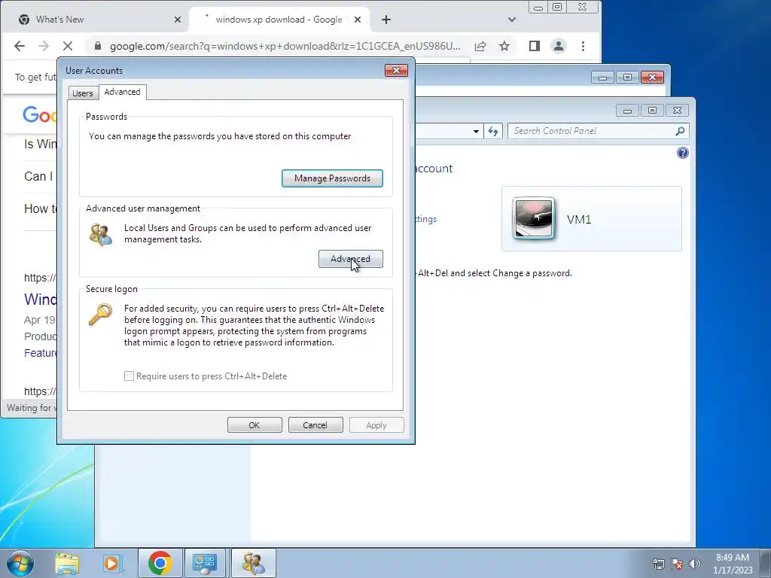This screenshot has width=771, height=578.
Task: Click the Chrome forward arrow
Action: [44, 46]
